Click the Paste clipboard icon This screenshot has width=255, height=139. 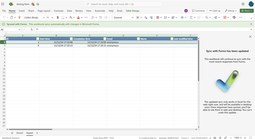click(12, 17)
